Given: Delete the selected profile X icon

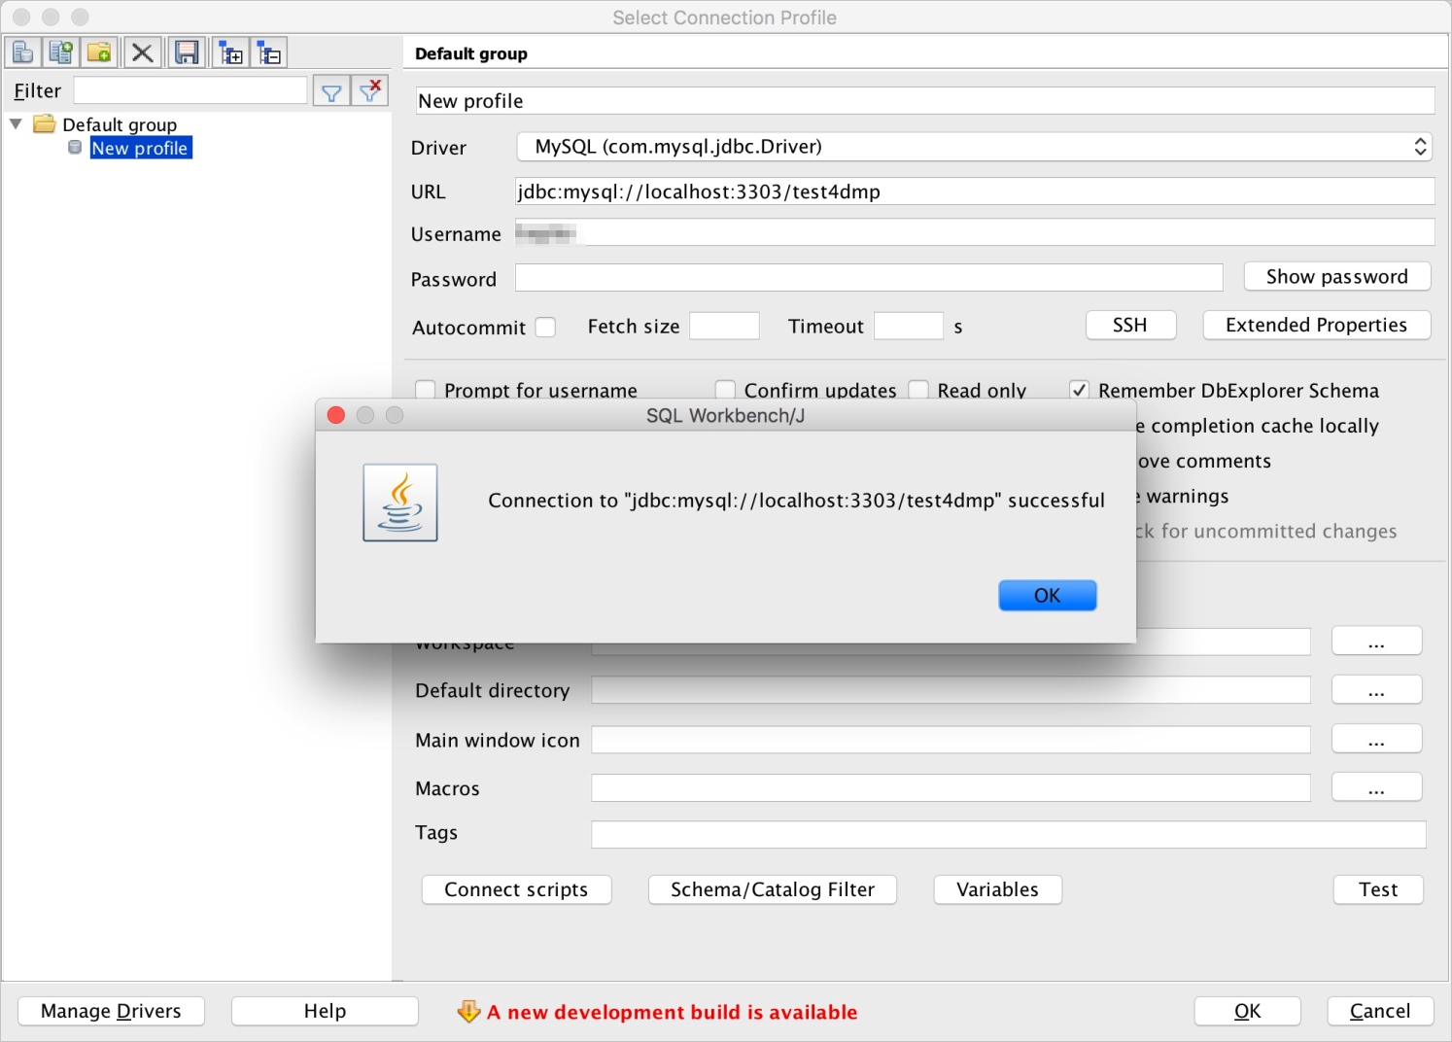Looking at the screenshot, I should coord(143,52).
